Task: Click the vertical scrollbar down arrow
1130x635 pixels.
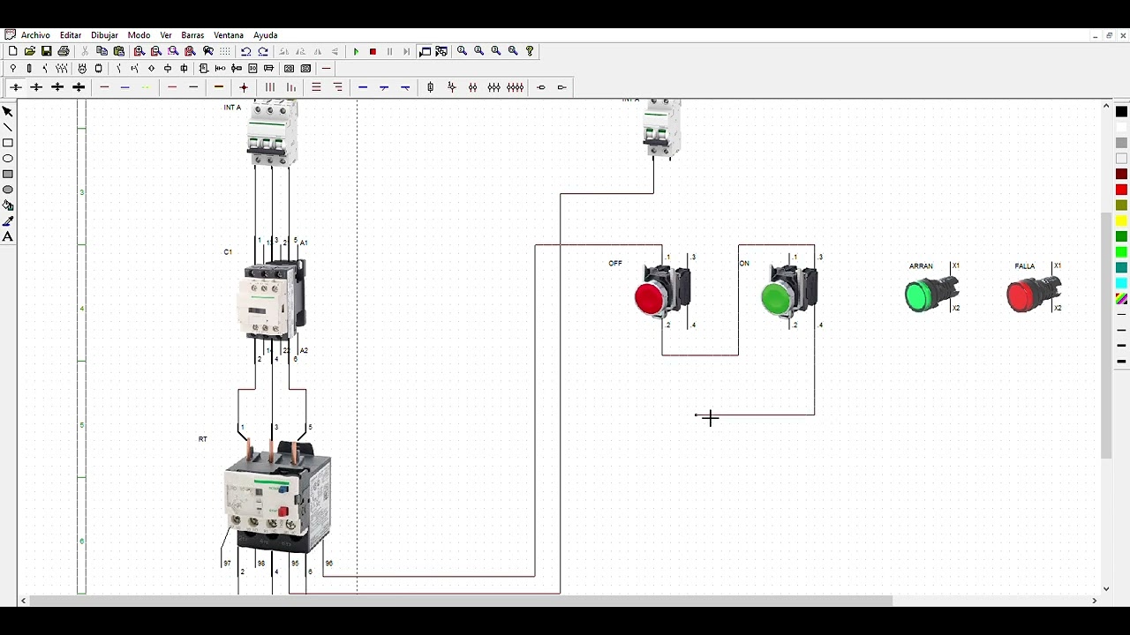Action: coord(1106,588)
